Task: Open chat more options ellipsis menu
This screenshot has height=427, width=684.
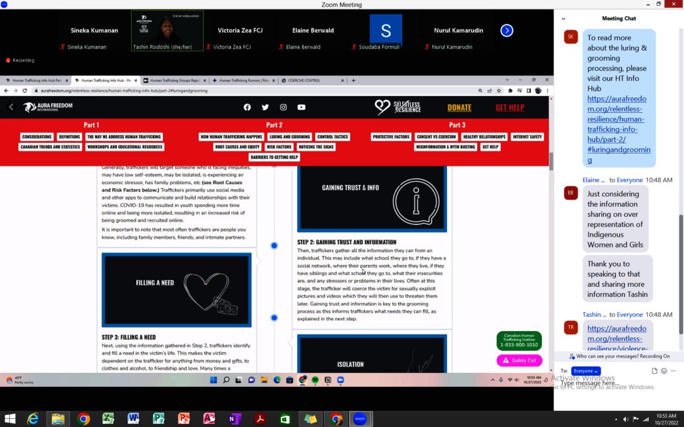Action: (x=674, y=371)
